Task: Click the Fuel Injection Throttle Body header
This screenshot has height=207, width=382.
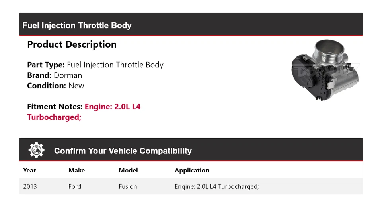Action: (x=77, y=25)
